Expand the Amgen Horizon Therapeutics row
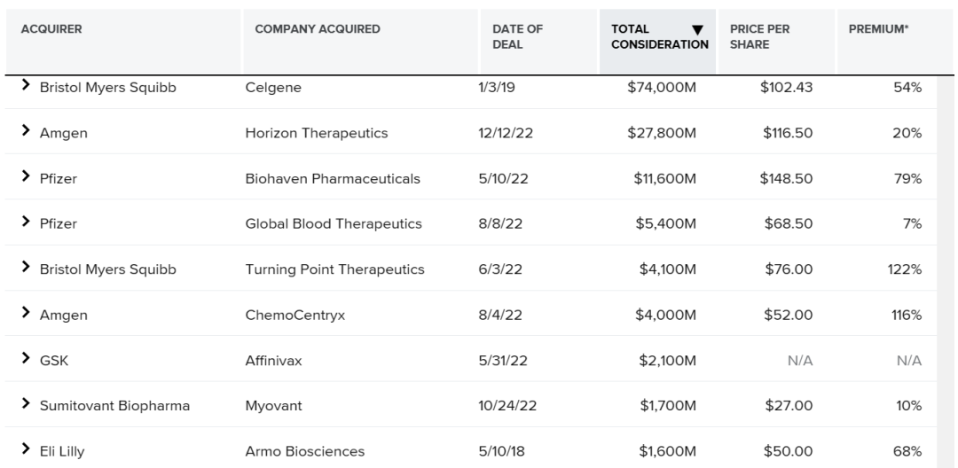 click(27, 133)
